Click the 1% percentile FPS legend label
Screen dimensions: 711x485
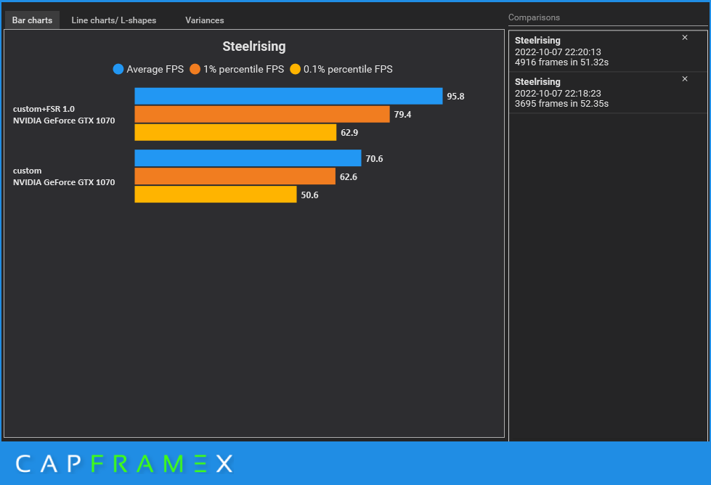tap(243, 70)
